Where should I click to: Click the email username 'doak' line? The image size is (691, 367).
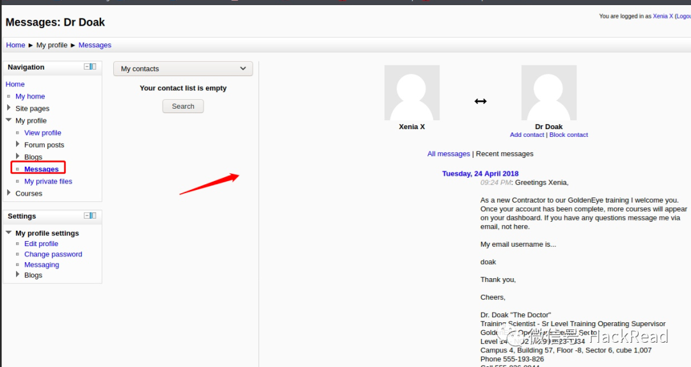pyautogui.click(x=488, y=262)
